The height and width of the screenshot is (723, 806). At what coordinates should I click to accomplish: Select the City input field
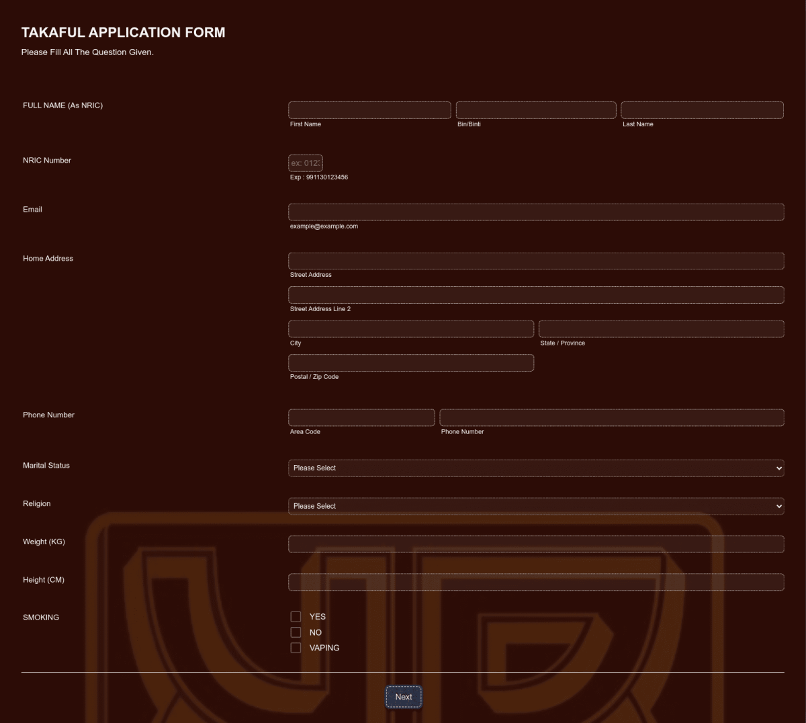click(411, 329)
